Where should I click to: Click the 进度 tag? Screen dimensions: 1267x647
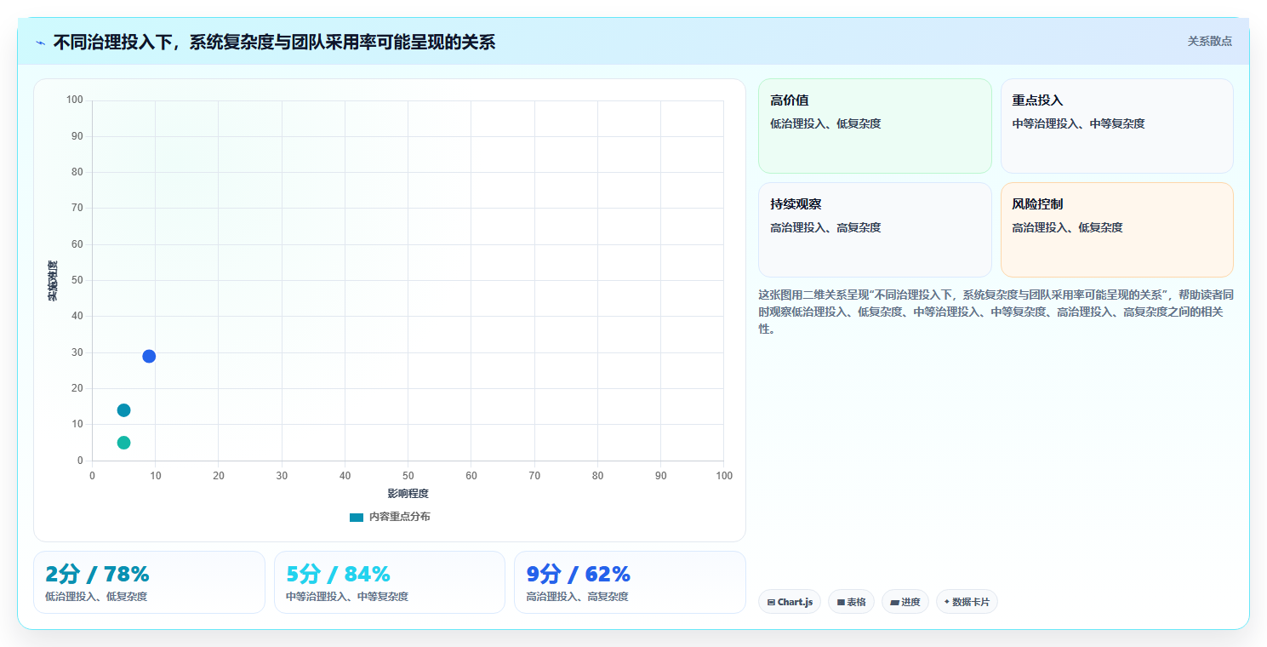(x=905, y=602)
